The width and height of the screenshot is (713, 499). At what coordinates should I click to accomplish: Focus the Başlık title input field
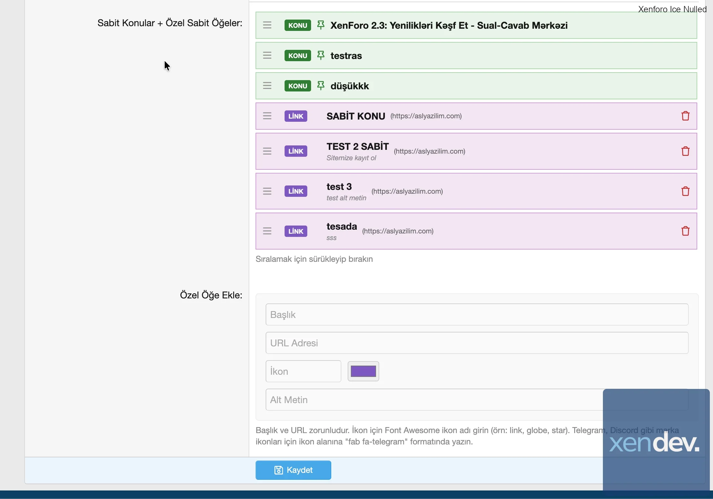click(477, 314)
